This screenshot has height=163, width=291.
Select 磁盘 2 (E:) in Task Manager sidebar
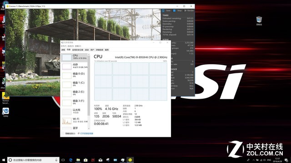(x=75, y=94)
